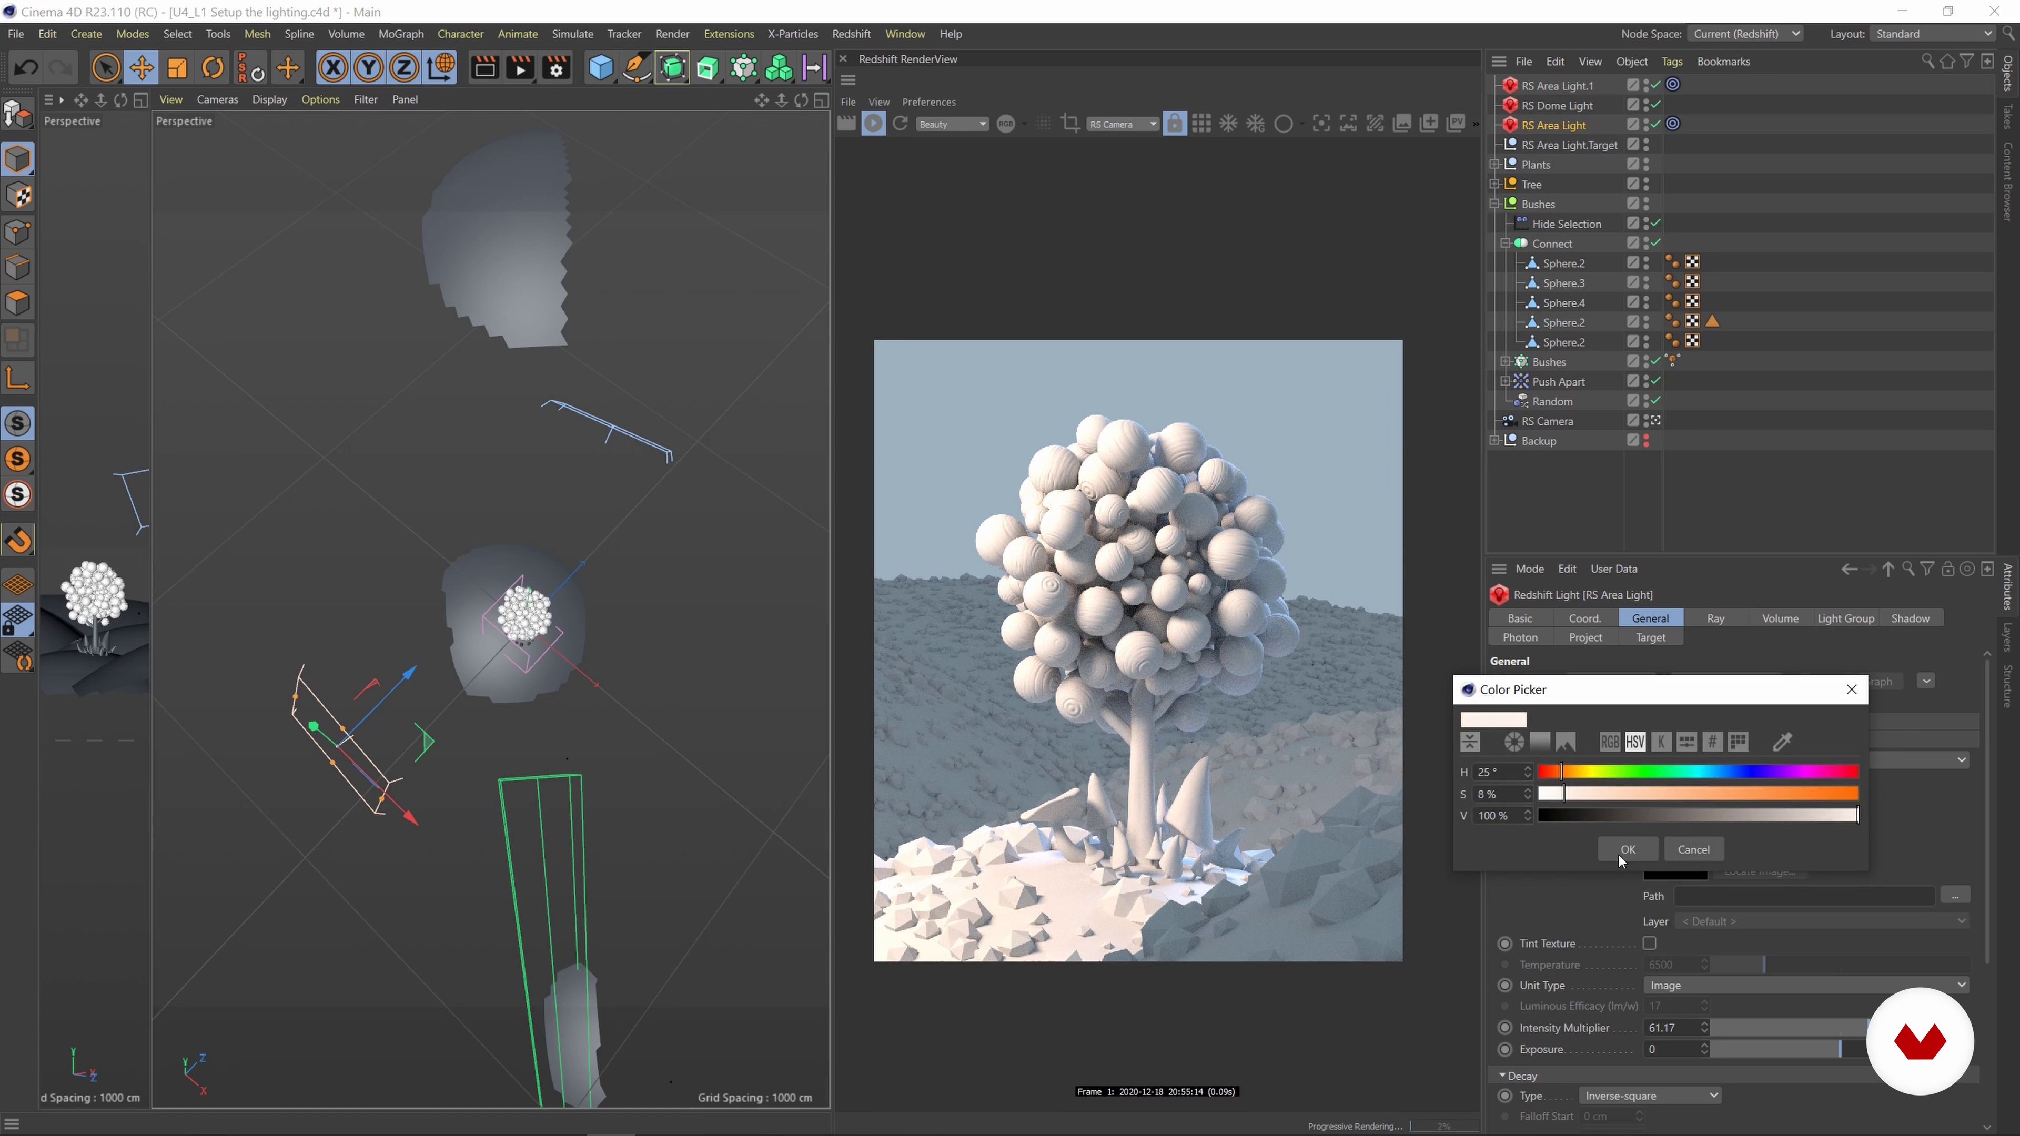Click Path browse ellipsis button
The height and width of the screenshot is (1136, 2020).
pos(1955,895)
